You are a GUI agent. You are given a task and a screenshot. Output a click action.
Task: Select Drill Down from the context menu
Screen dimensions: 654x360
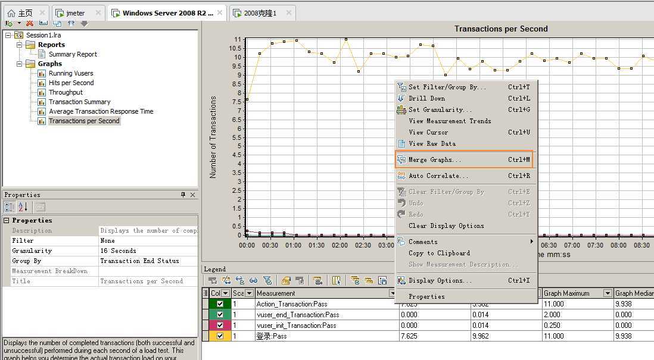pyautogui.click(x=465, y=98)
